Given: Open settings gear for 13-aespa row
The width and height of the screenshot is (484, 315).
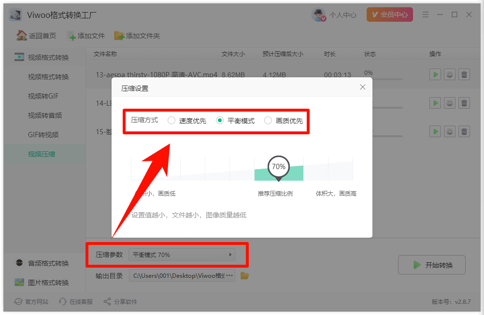Looking at the screenshot, I should pos(450,74).
